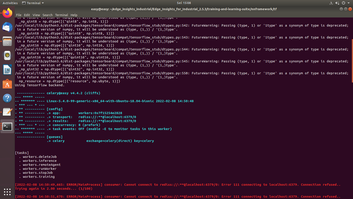Launch LibreOffice Writer from the dock
This screenshot has width=353, height=199.
[x=7, y=70]
